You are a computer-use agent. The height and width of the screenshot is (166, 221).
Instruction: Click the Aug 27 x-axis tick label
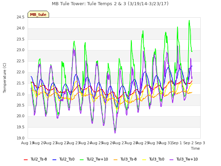pyautogui.click(x=119, y=143)
